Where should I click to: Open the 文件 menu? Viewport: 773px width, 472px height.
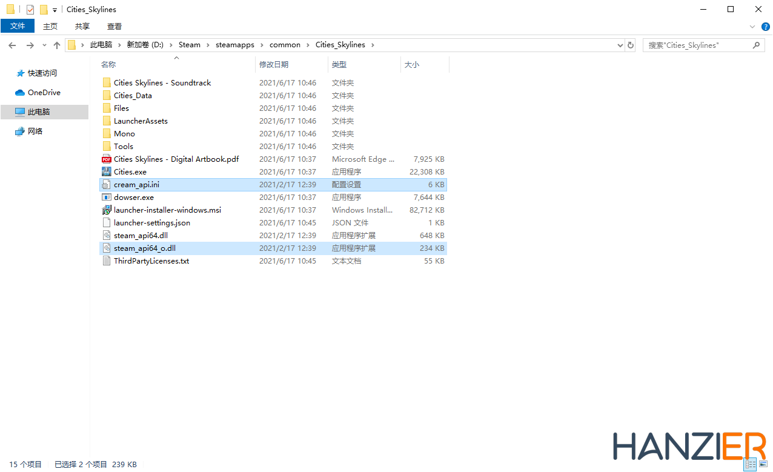[18, 26]
